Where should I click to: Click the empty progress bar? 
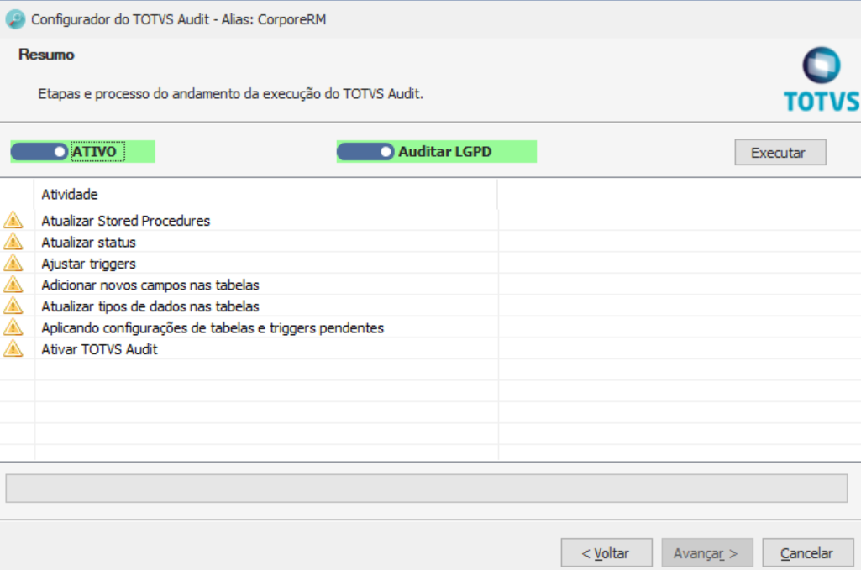pyautogui.click(x=427, y=489)
